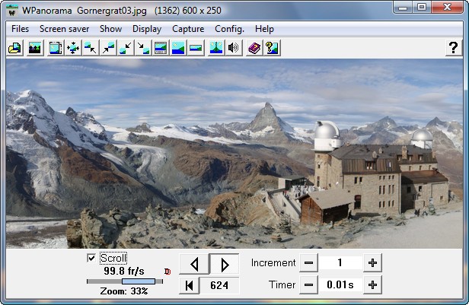Move window to the bottom-left corner icon
The width and height of the screenshot is (469, 305).
(126, 48)
